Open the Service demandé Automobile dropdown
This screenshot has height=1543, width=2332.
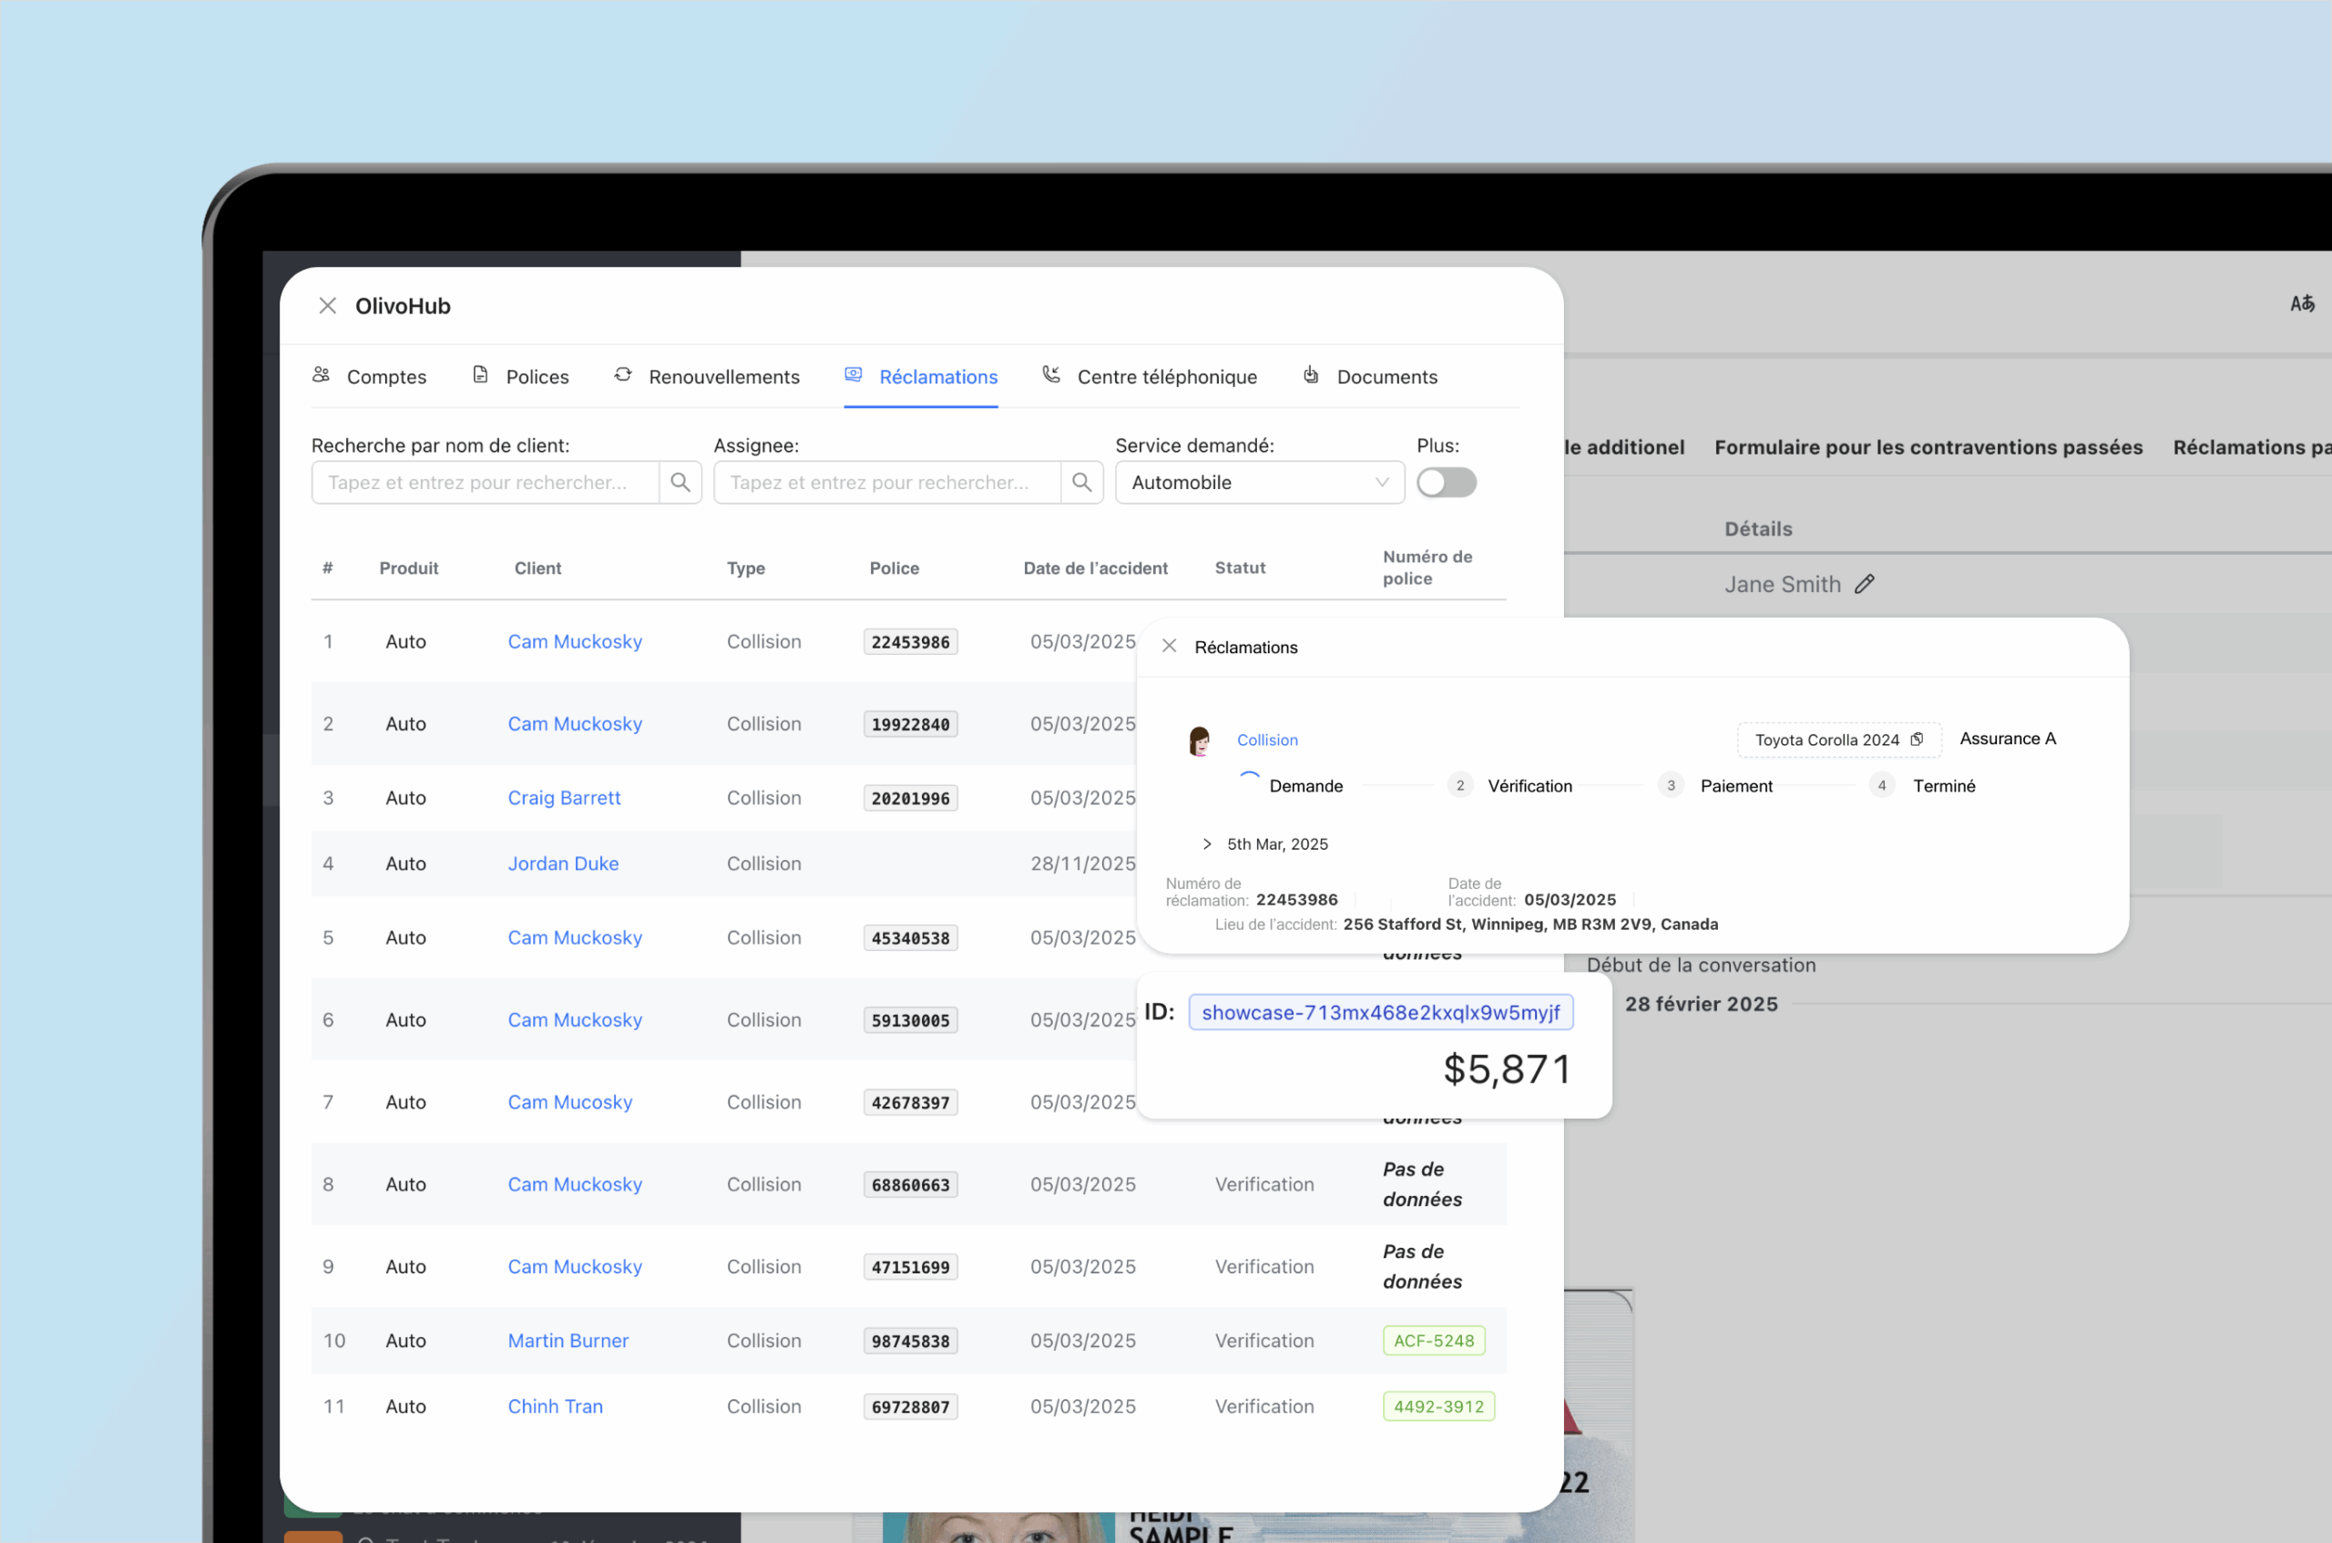pos(1259,482)
